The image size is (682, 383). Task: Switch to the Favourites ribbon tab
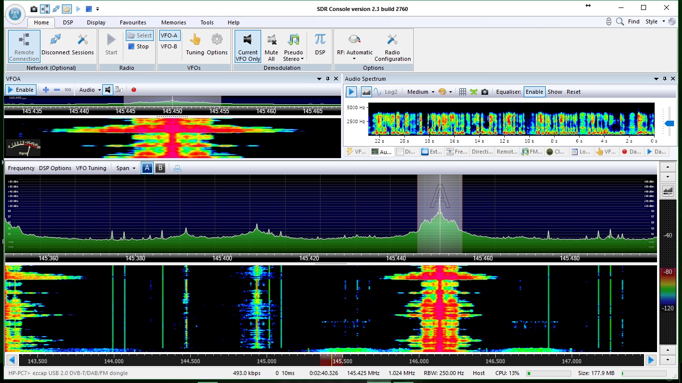[x=133, y=22]
